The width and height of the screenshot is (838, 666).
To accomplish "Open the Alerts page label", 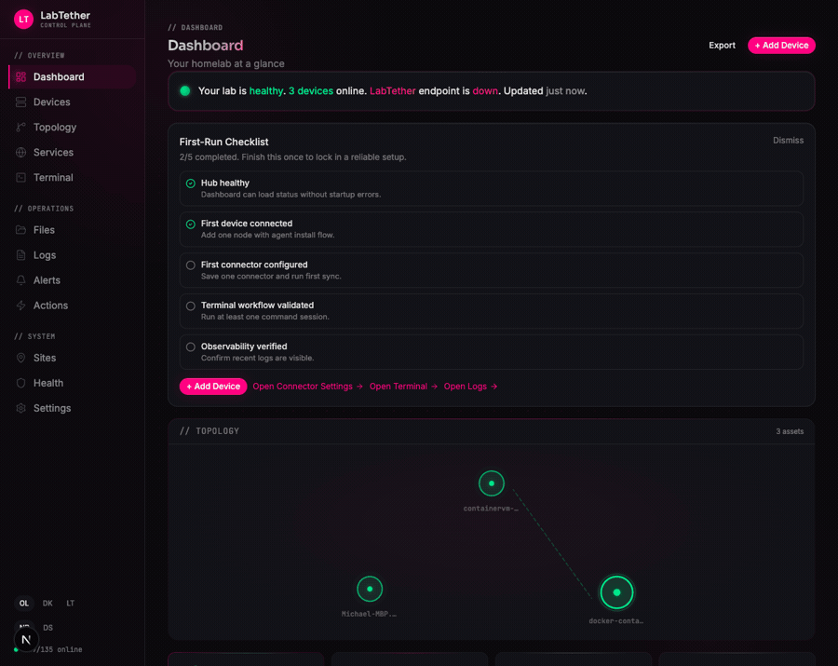I will [47, 280].
